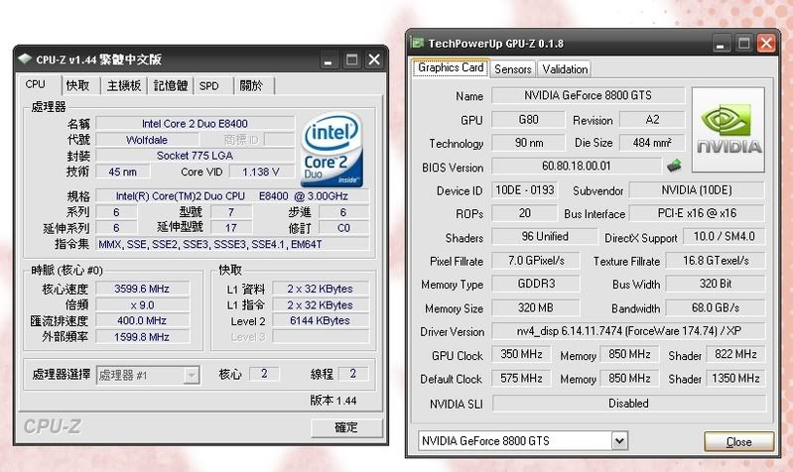Close the CPU-Z window with X

374,59
